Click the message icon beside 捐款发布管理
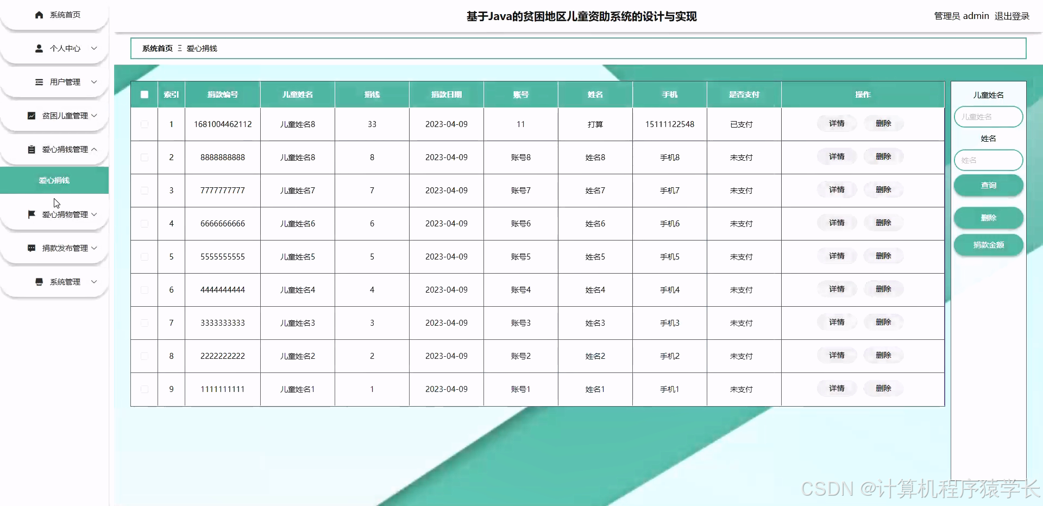The width and height of the screenshot is (1043, 506). (32, 248)
